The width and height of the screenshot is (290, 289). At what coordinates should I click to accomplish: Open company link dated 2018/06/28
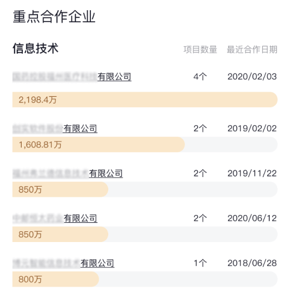pyautogui.click(x=63, y=264)
